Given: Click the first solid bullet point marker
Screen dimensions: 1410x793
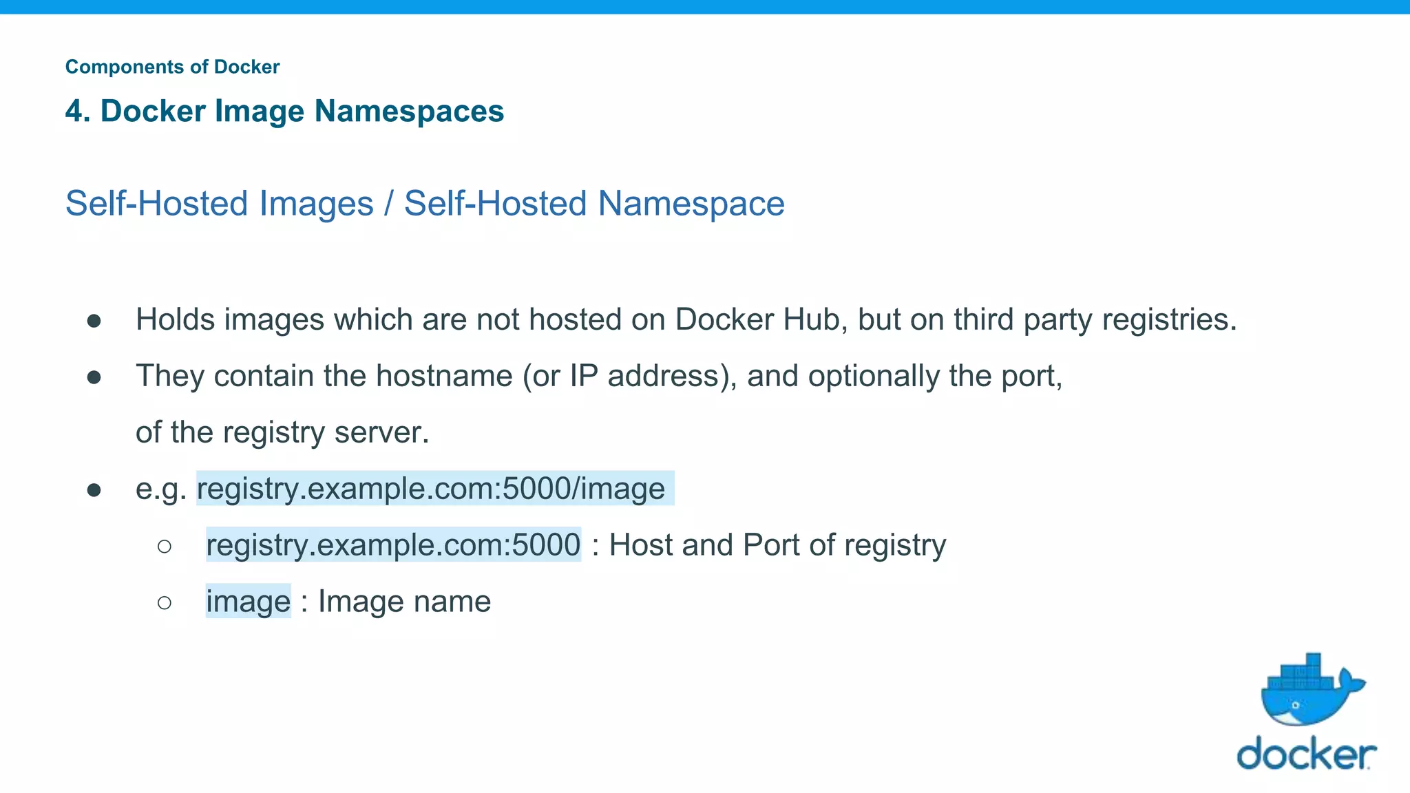Looking at the screenshot, I should 94,321.
